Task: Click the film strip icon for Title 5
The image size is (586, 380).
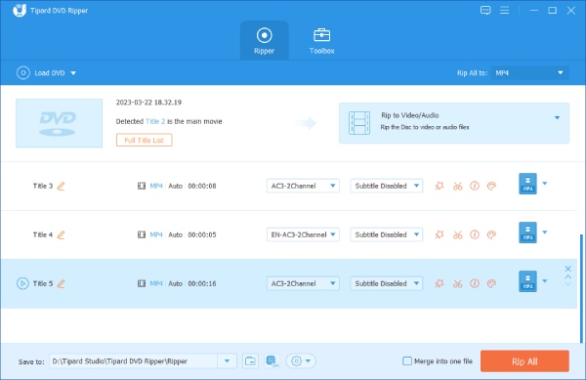Action: tap(142, 283)
